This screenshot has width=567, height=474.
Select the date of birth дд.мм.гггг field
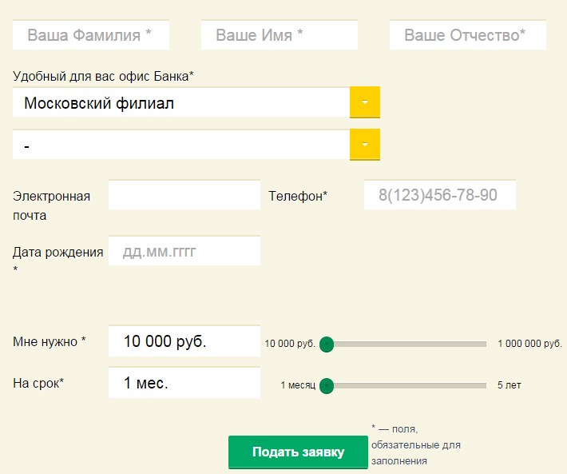pyautogui.click(x=184, y=252)
